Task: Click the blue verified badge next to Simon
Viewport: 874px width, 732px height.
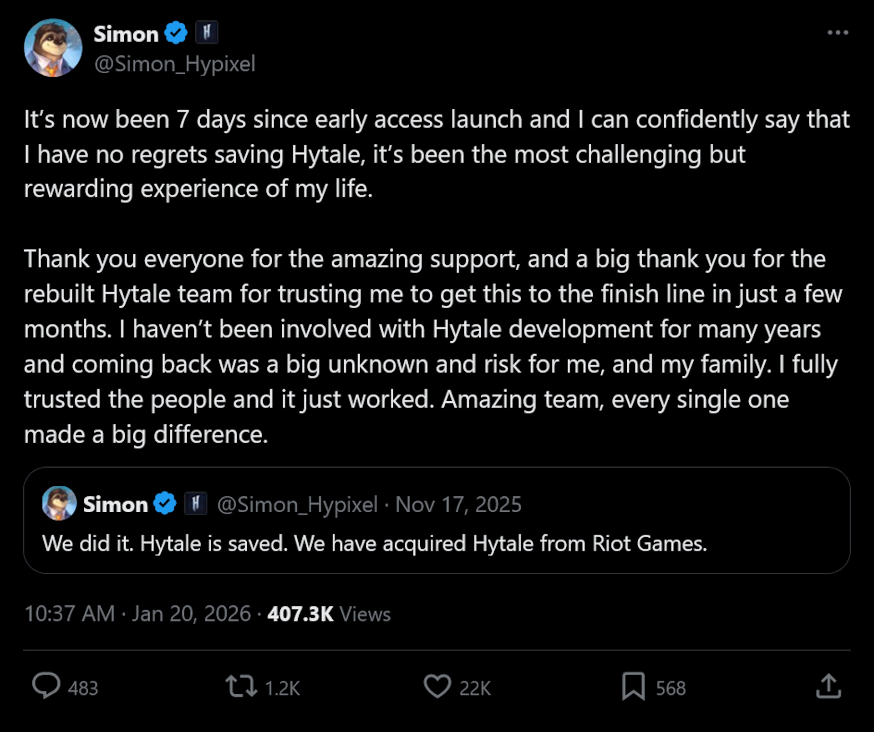Action: (176, 33)
